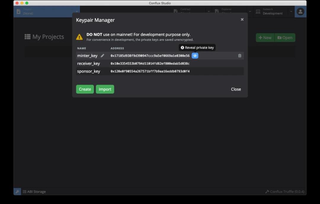This screenshot has height=204, width=320.
Task: Delete minter_key using the trash icon
Action: 240,56
